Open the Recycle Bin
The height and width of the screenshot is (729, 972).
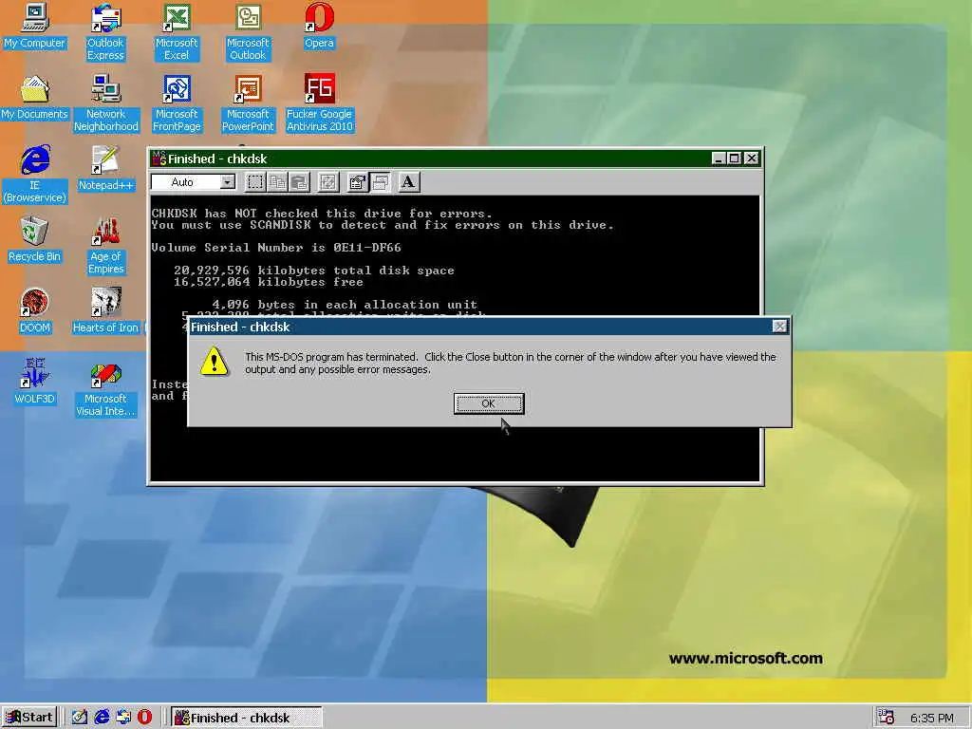pos(35,239)
